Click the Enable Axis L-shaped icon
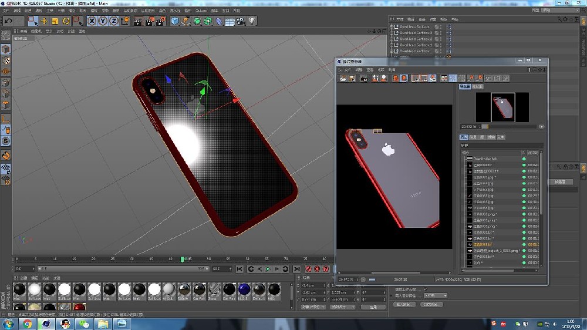The height and width of the screenshot is (330, 587). 6,119
